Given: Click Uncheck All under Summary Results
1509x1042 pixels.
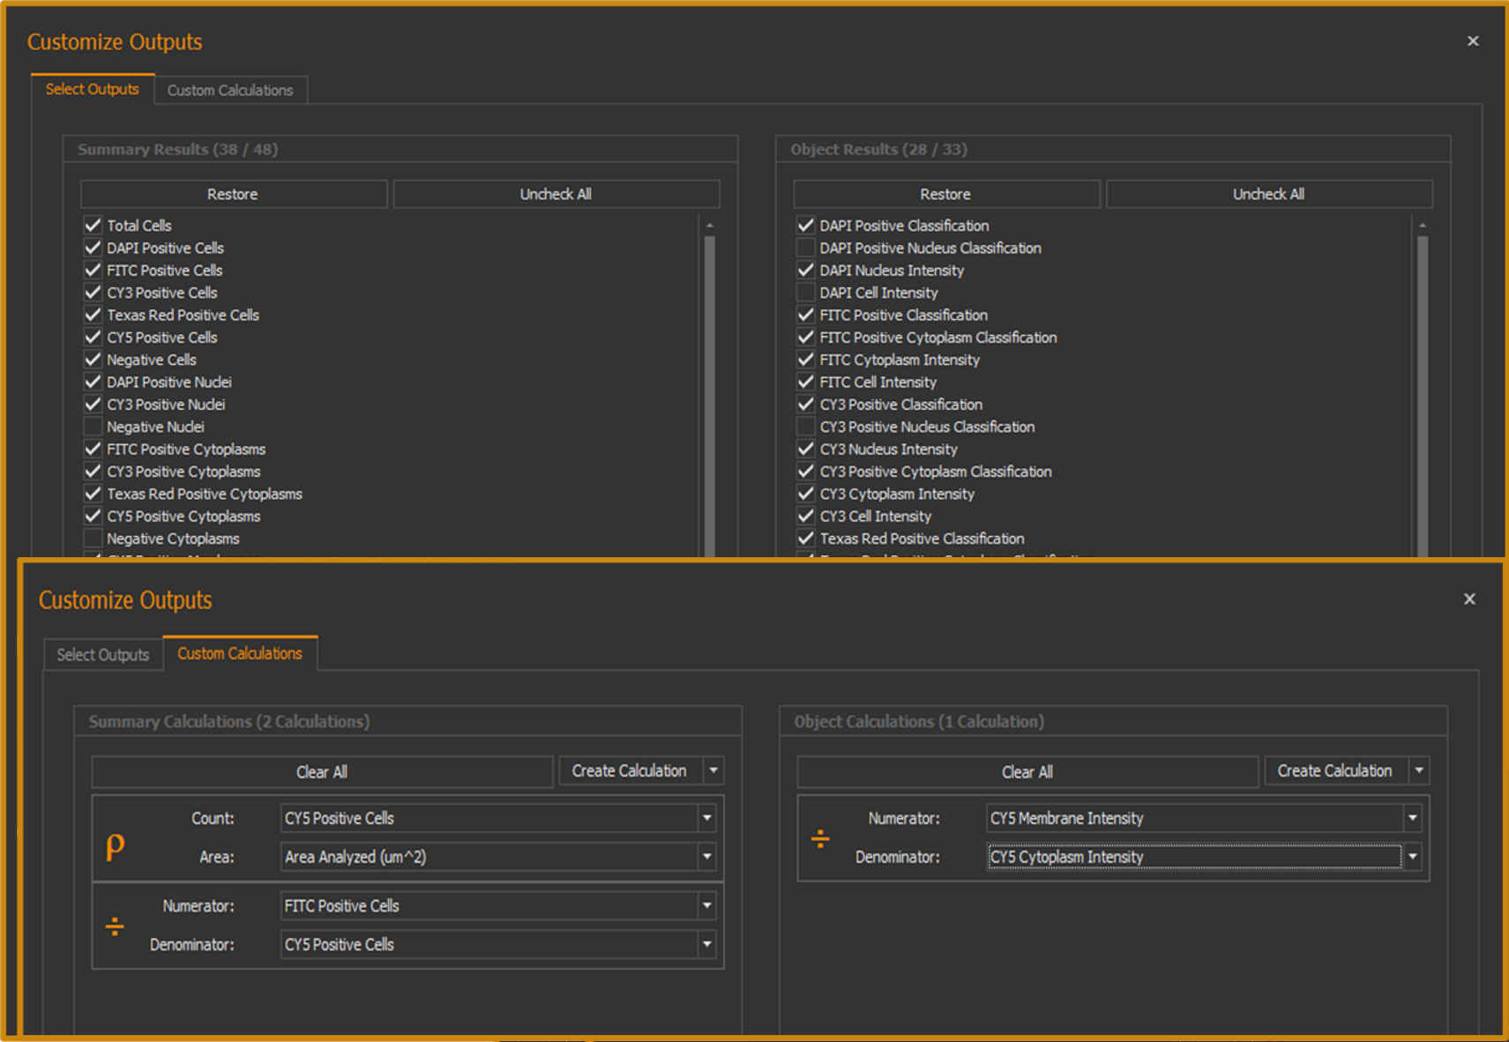Looking at the screenshot, I should tap(556, 194).
